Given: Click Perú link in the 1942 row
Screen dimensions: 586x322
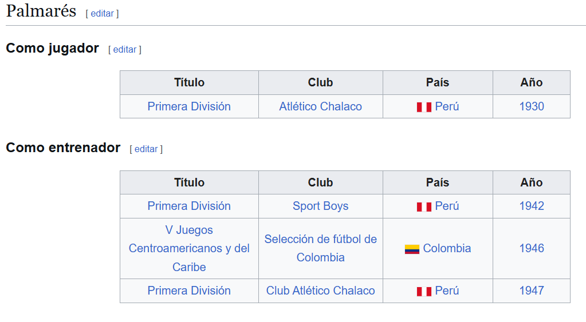Looking at the screenshot, I should [447, 206].
